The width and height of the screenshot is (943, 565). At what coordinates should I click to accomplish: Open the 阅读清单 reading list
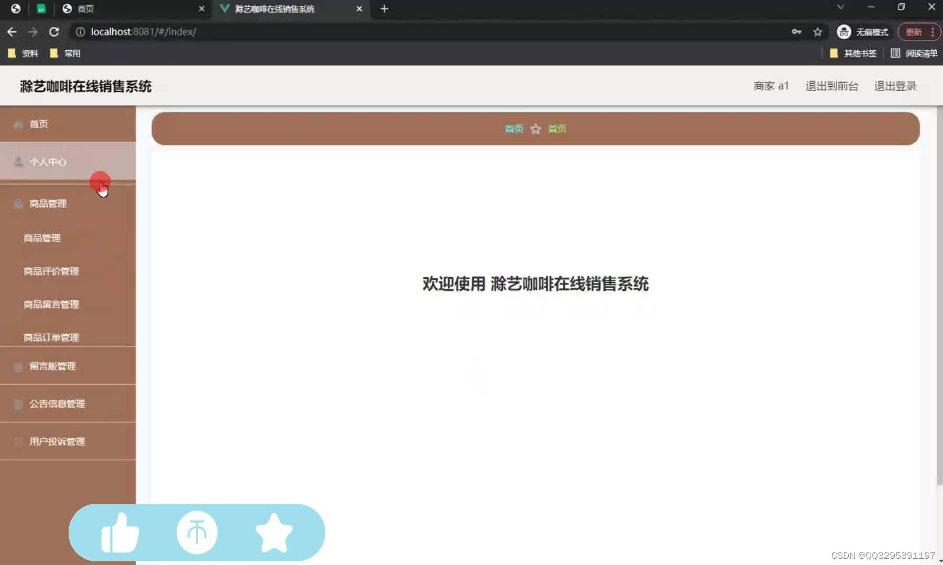pos(914,53)
